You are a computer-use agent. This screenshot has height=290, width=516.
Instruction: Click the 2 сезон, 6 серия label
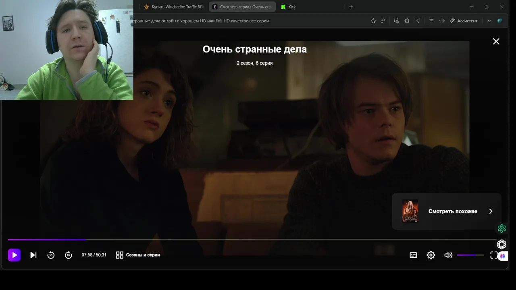(254, 63)
